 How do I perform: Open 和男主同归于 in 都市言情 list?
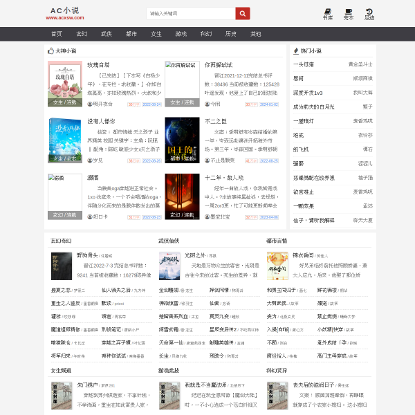(x=282, y=290)
